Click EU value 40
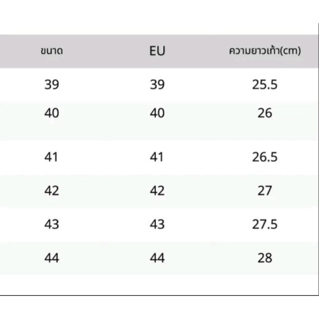 pos(157,113)
